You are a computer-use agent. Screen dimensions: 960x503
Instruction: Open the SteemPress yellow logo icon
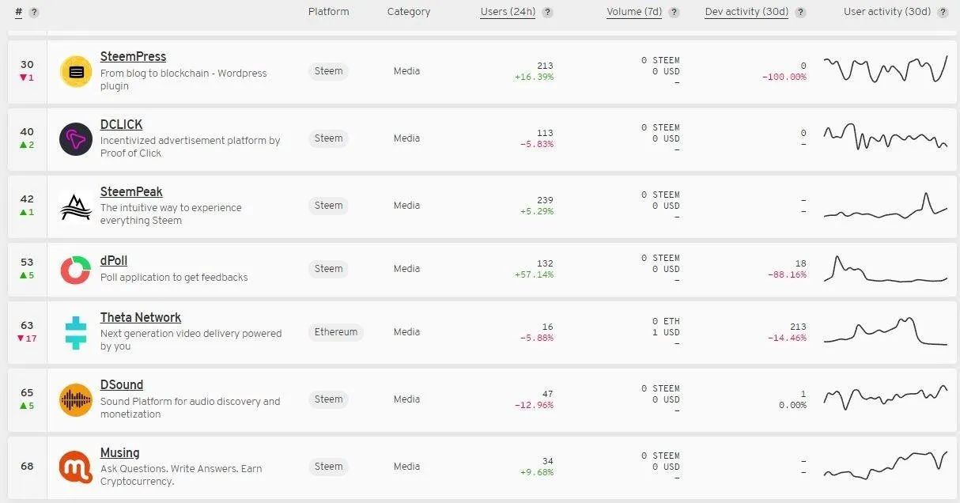tap(76, 72)
